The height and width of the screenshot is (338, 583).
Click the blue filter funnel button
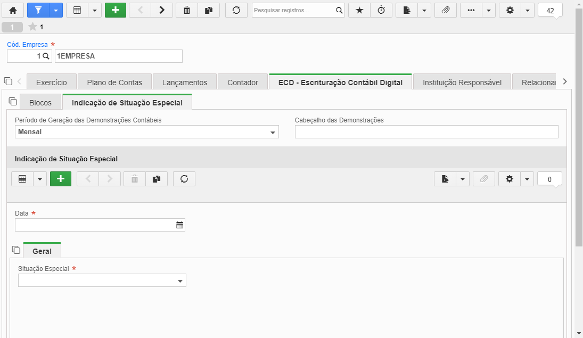38,11
